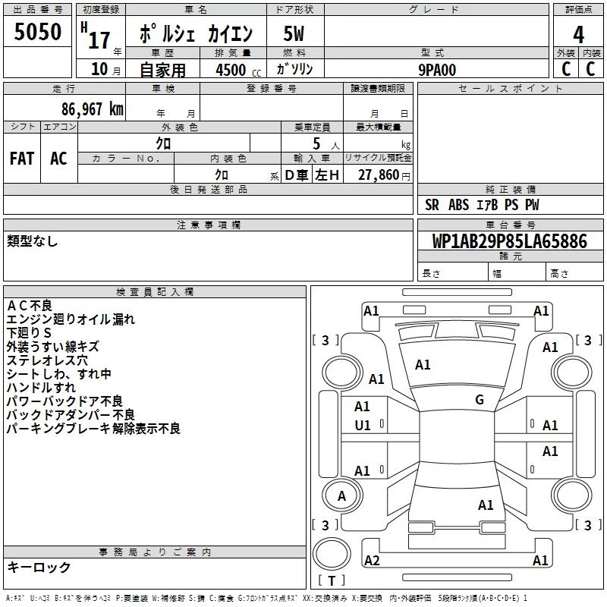Select the 譲渡書類期限 header

click(378, 88)
